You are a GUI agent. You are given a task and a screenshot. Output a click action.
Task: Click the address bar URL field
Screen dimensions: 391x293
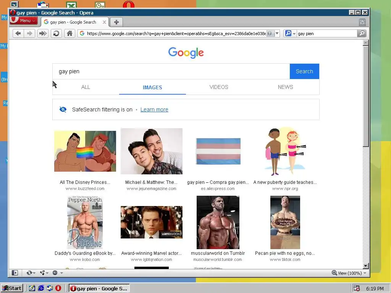(176, 34)
